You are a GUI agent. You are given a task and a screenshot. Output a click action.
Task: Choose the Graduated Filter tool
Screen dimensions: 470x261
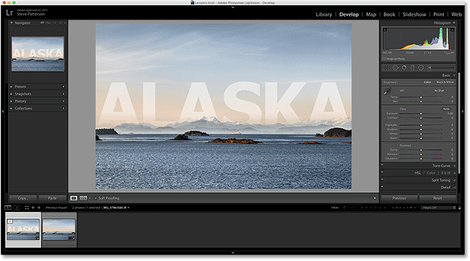coord(413,68)
